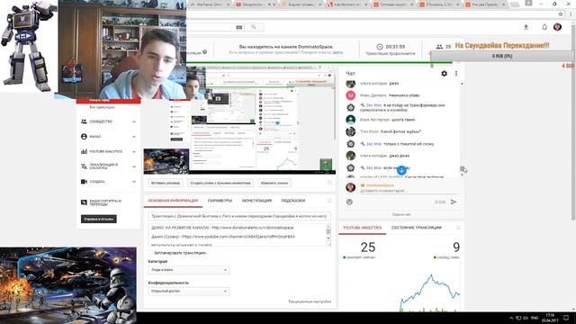
Task: Click the Создать camera icon
Action: (x=84, y=182)
